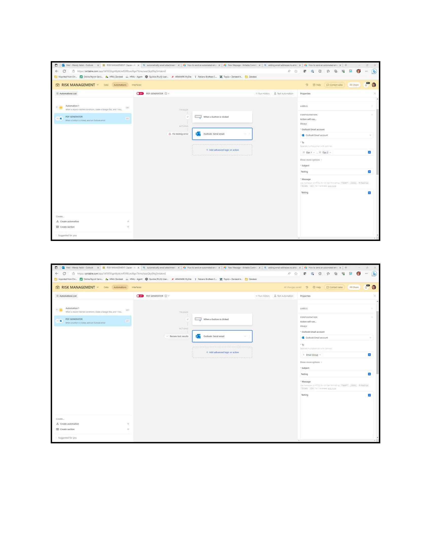Click properties panel vertical scrollbar in bottom screenshot
Image resolution: width=431 pixels, height=558 pixels.
378,343
